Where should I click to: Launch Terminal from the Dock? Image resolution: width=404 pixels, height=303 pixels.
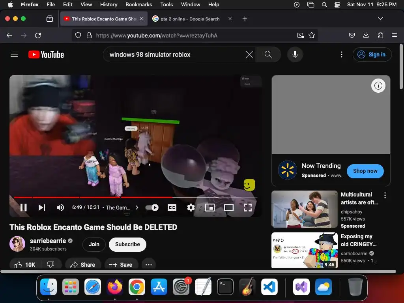225,287
